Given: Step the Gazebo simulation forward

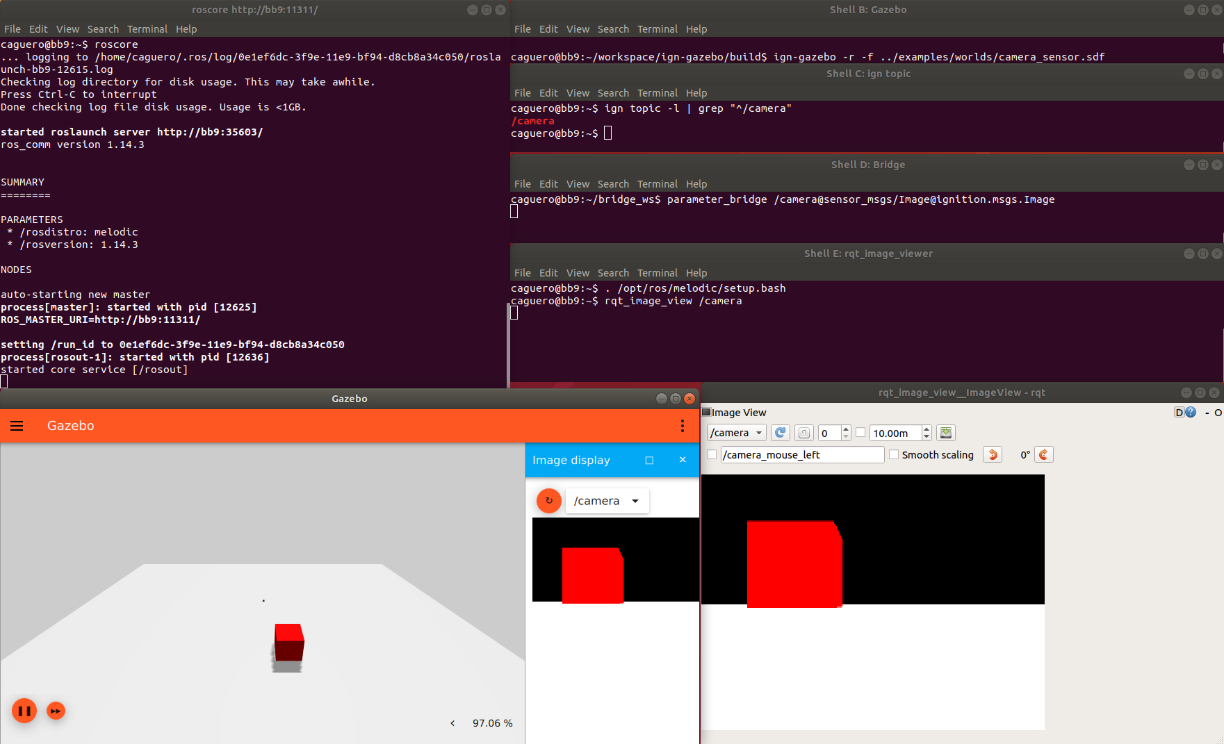Looking at the screenshot, I should pyautogui.click(x=56, y=711).
